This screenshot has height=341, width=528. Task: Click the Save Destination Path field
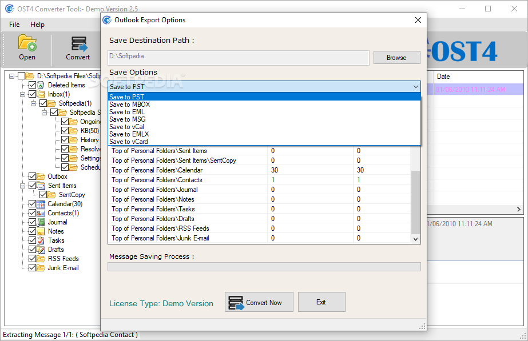(239, 58)
